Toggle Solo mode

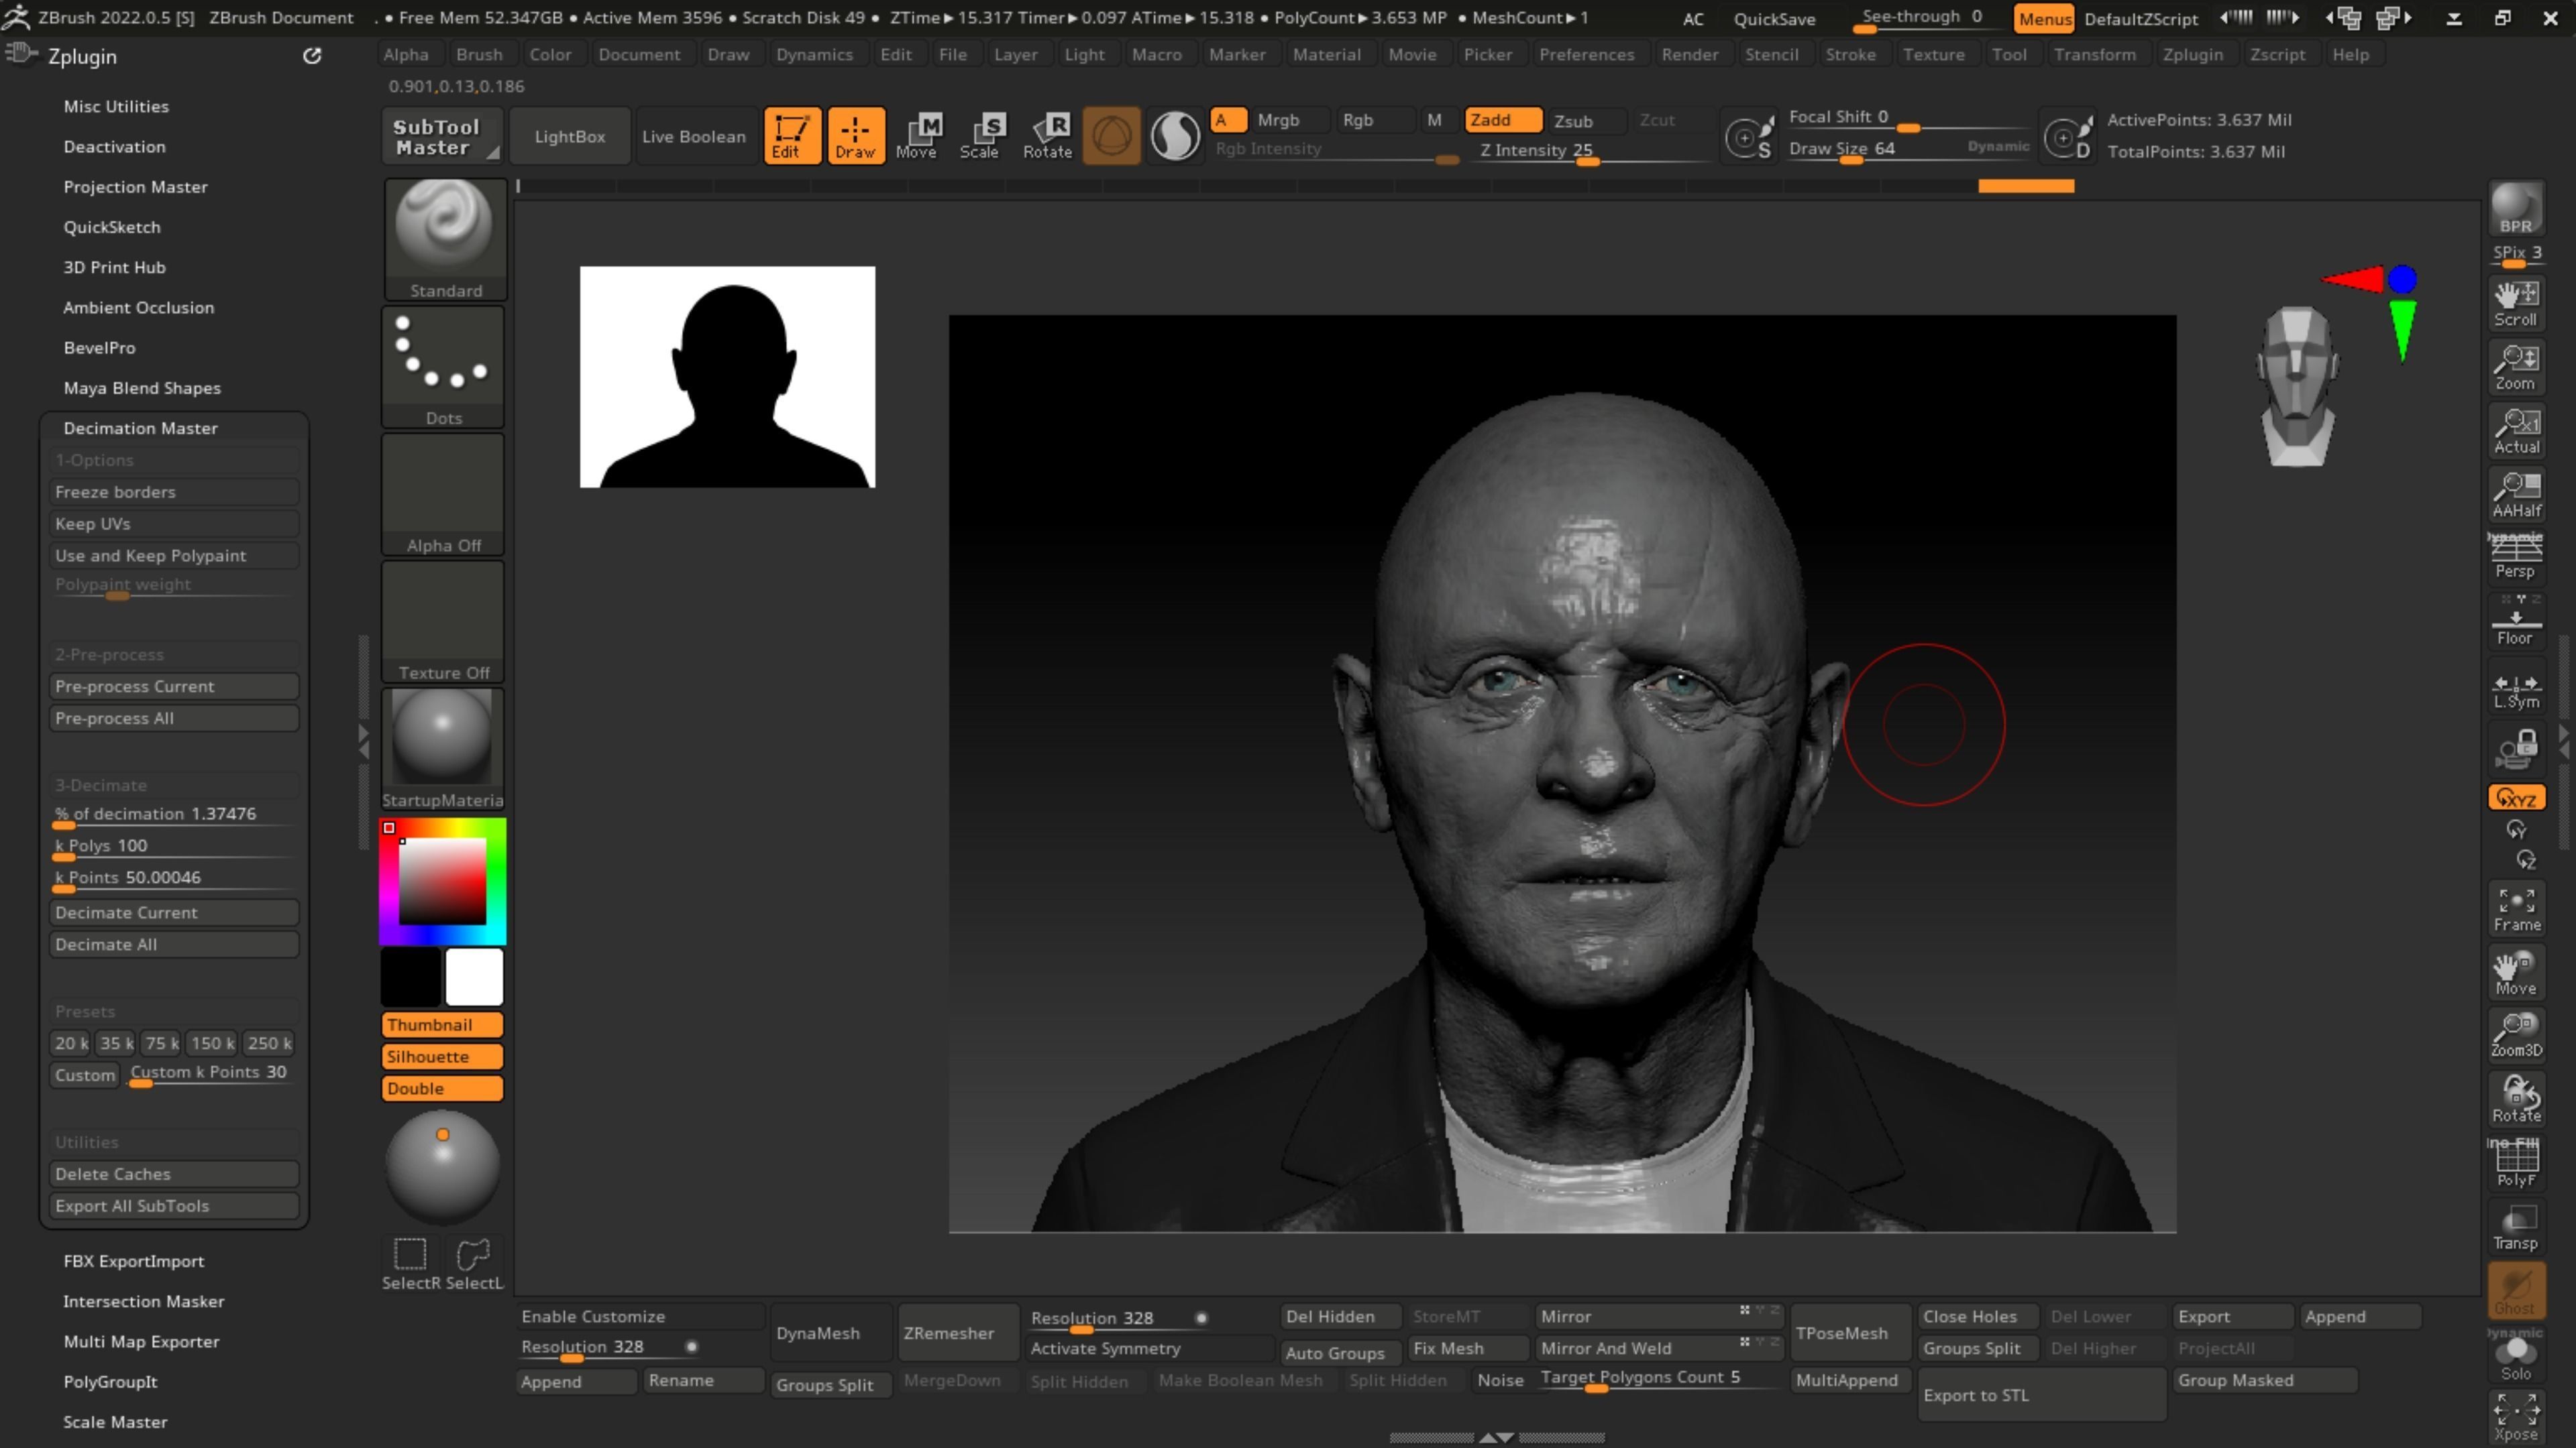tap(2516, 1356)
